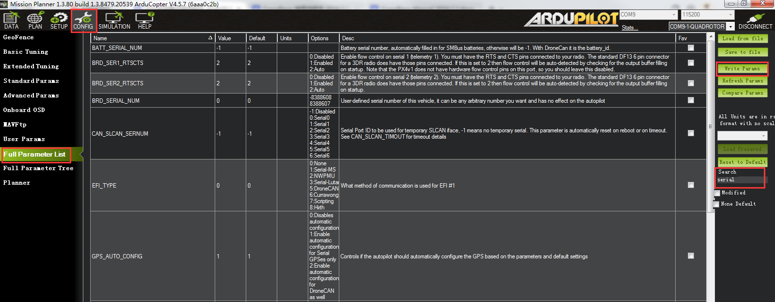The width and height of the screenshot is (775, 302).
Task: Enable the Modified filter checkbox
Action: 717,193
